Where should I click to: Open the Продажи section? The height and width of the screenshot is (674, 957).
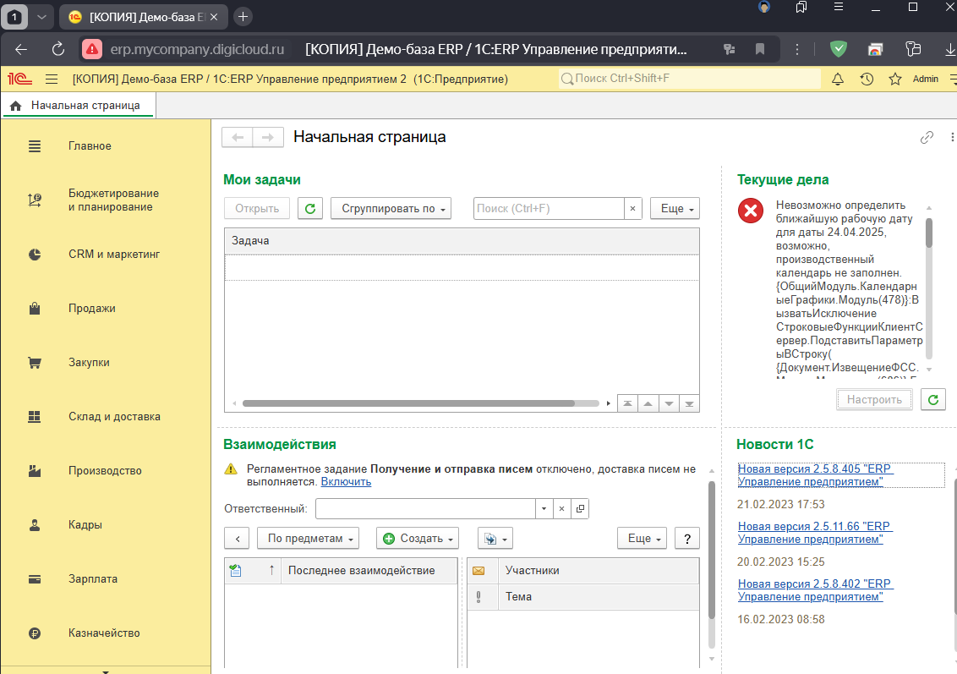click(x=91, y=309)
